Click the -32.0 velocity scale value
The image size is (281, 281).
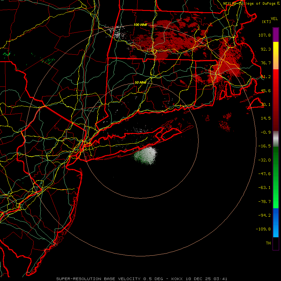[264, 160]
